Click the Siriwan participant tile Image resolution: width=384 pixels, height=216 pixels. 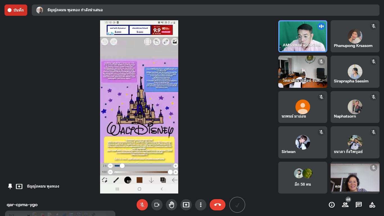(302, 142)
